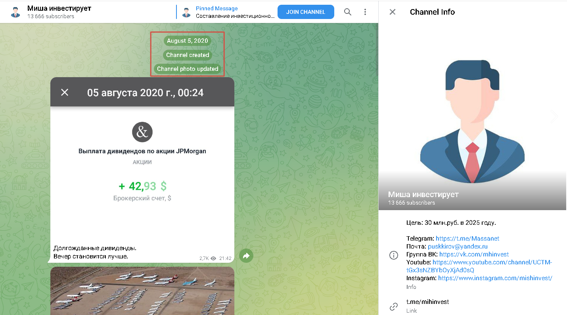This screenshot has height=315, width=567.
Task: Forward the JPMorgan dividend post with the share arrow
Action: tap(246, 256)
